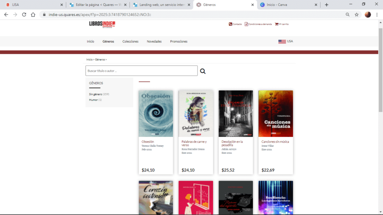Screen dimensions: 383x215
Task: Click the Canciones sin música cover
Action: click(x=276, y=113)
